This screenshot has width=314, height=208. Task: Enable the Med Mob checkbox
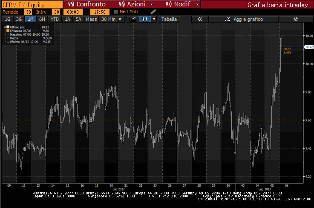116,12
